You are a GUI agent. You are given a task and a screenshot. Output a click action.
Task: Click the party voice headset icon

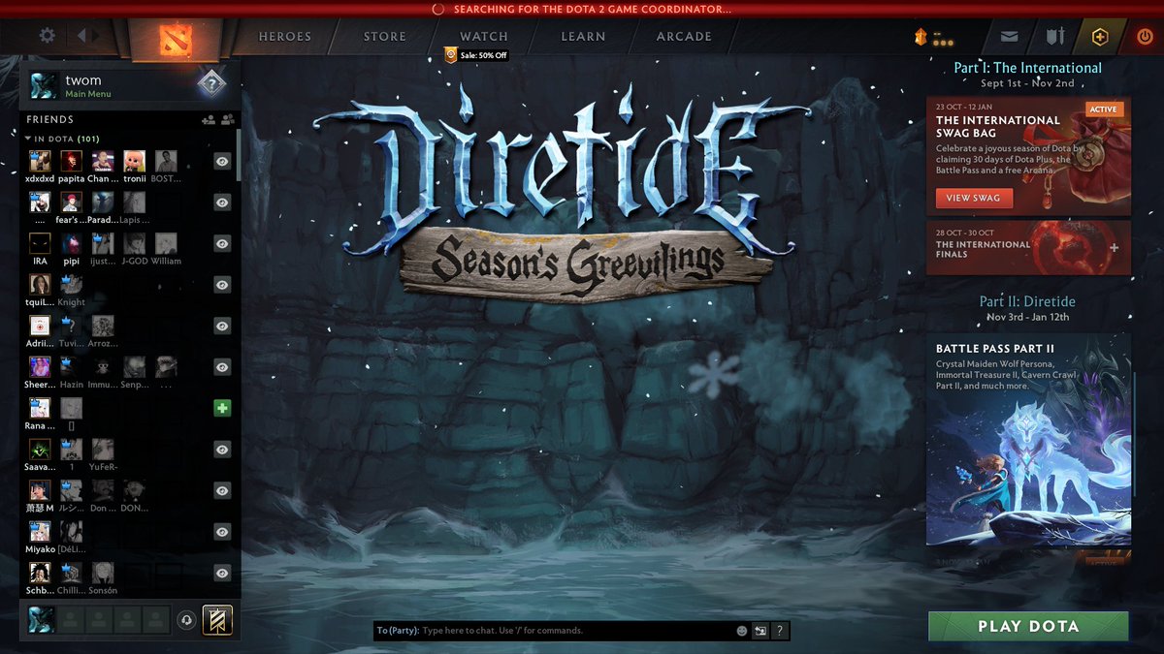[187, 620]
